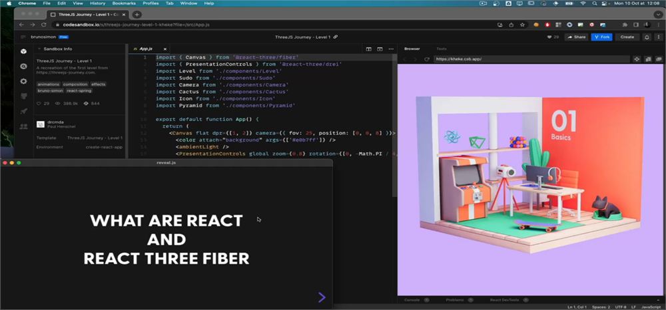Click the animations tag
The width and height of the screenshot is (666, 310).
(x=49, y=84)
